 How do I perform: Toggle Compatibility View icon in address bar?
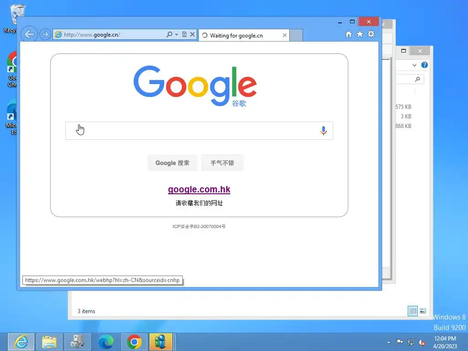pos(185,34)
